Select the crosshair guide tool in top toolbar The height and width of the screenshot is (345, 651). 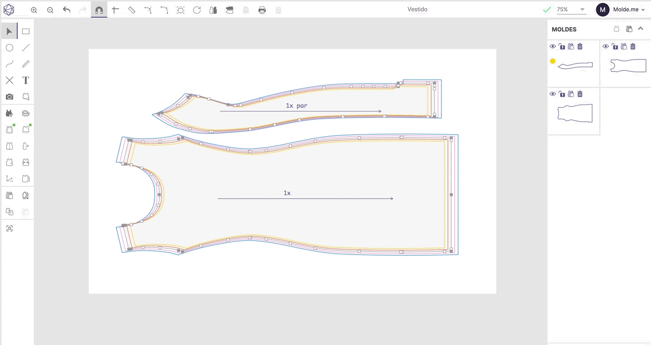tap(115, 10)
